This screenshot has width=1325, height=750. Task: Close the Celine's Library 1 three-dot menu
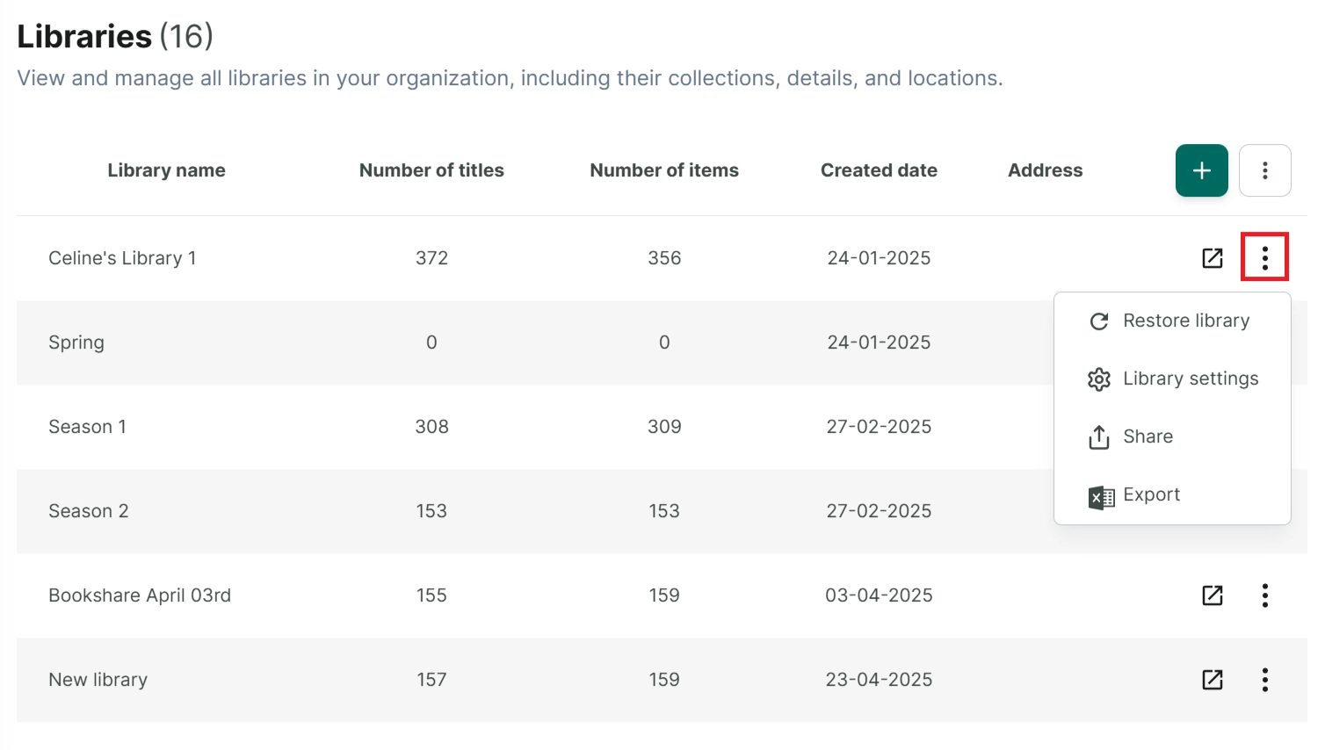click(x=1264, y=257)
